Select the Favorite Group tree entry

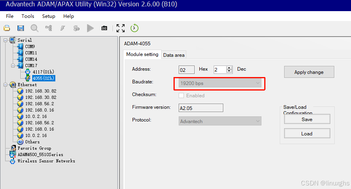[x=34, y=148]
